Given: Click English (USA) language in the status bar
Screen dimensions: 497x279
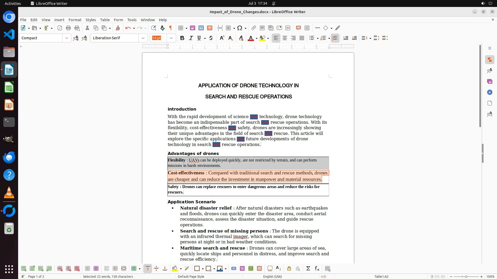Looking at the screenshot, I should [x=272, y=276].
